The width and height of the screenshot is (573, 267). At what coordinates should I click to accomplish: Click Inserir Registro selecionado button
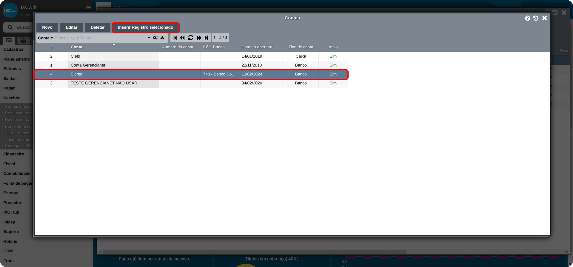(146, 27)
